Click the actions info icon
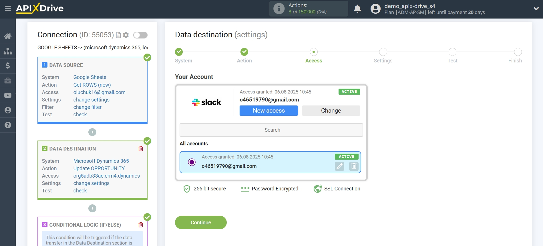The image size is (543, 246). click(x=279, y=9)
